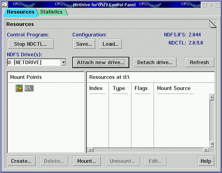Click the NDCTL: 2.0.9.0 version text

(x=186, y=43)
